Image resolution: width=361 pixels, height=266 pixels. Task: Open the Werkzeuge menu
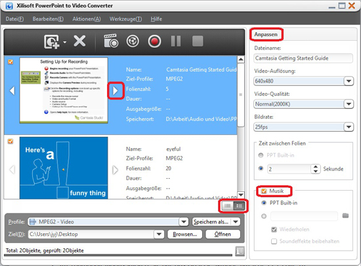coord(125,19)
